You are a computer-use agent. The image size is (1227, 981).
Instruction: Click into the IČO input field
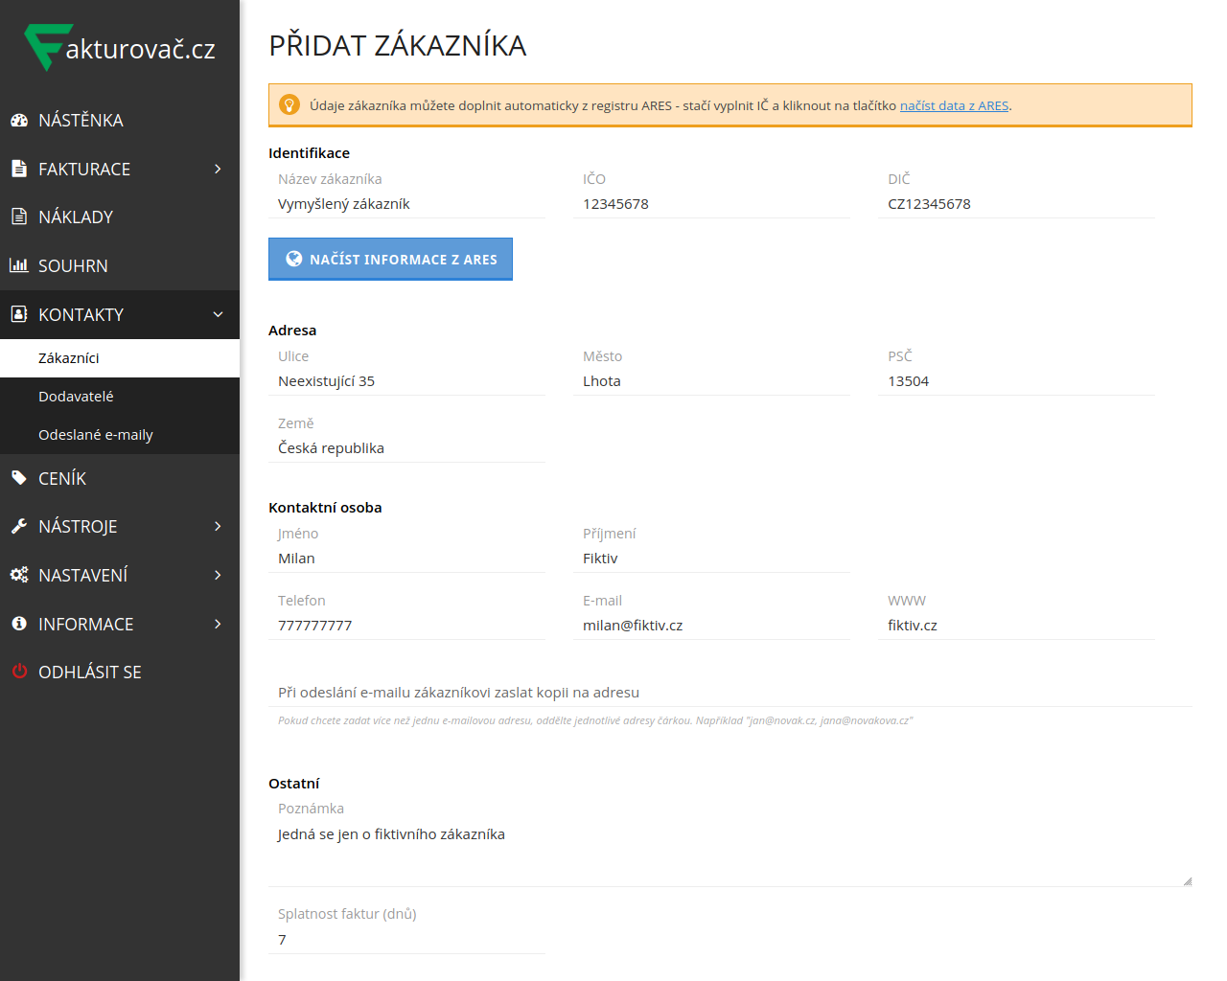coord(710,204)
